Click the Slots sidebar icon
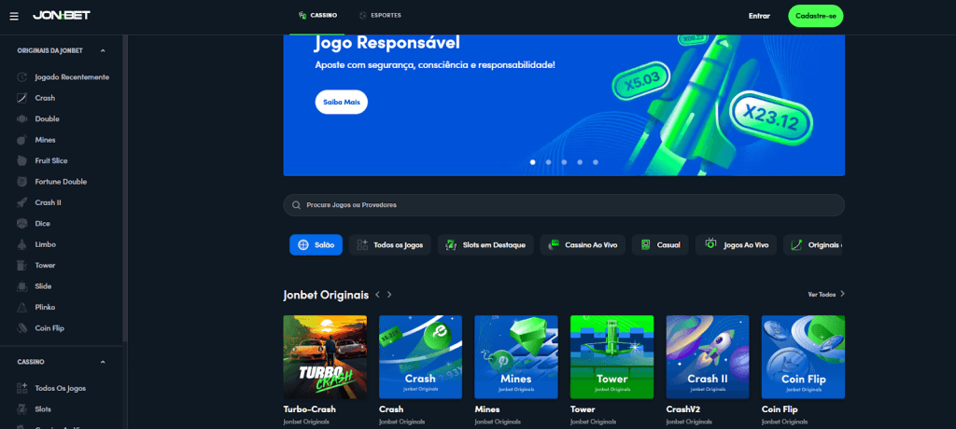The image size is (956, 429). pyautogui.click(x=22, y=408)
